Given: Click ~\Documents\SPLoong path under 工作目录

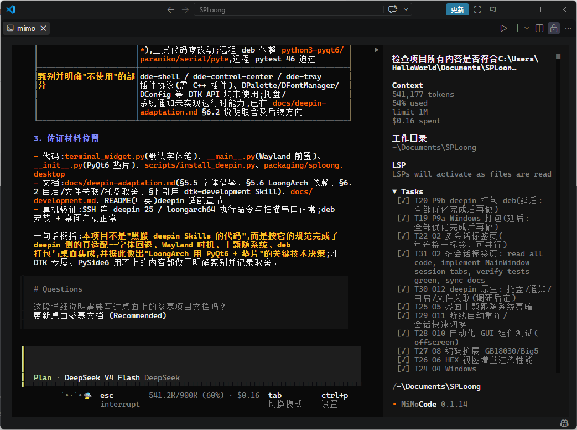Looking at the screenshot, I should click(434, 148).
